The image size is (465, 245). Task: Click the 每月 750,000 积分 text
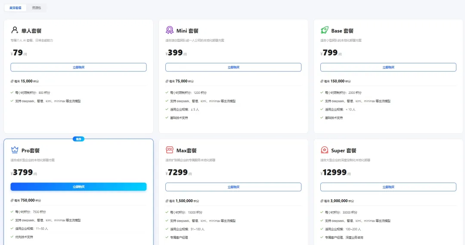tap(28, 201)
